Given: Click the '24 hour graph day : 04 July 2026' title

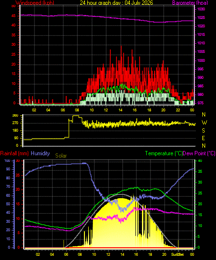Looking at the screenshot, I should pos(116,3).
